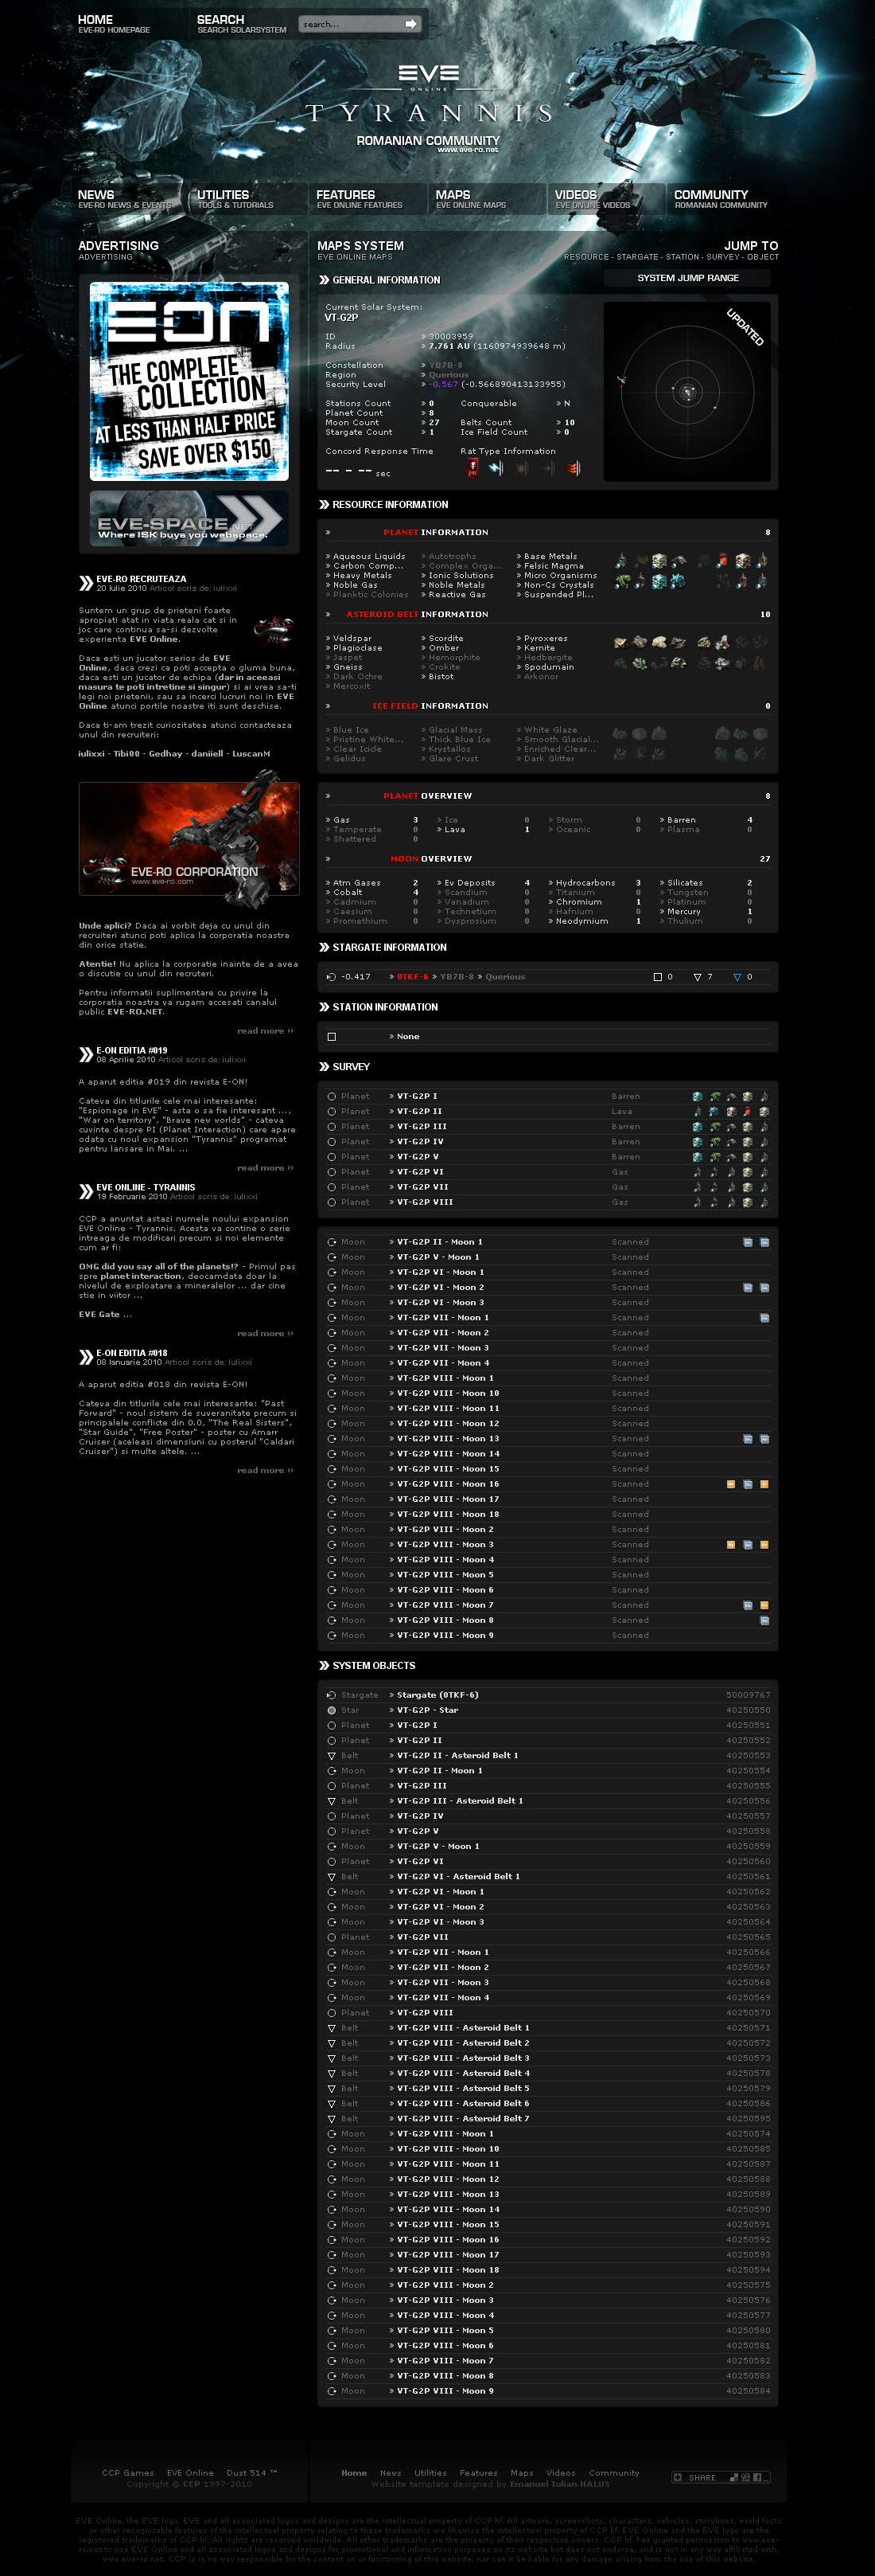Image resolution: width=875 pixels, height=2576 pixels.
Task: Click planet icon in objects row VT-G2P III
Action: point(332,1786)
